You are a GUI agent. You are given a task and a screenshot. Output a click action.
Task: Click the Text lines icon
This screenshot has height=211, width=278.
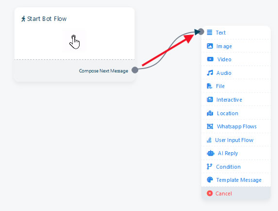point(210,32)
